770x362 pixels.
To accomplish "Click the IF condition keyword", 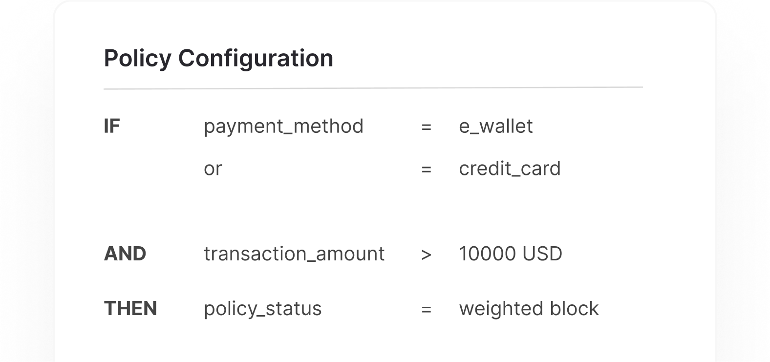I will click(x=112, y=127).
